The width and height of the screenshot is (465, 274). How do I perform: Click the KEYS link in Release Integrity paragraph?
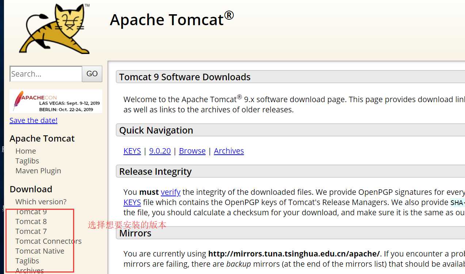[132, 202]
